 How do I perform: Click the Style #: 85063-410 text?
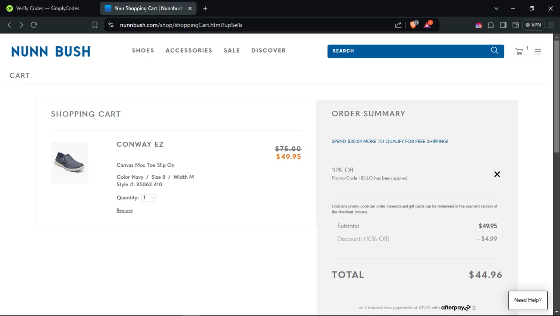tap(139, 184)
